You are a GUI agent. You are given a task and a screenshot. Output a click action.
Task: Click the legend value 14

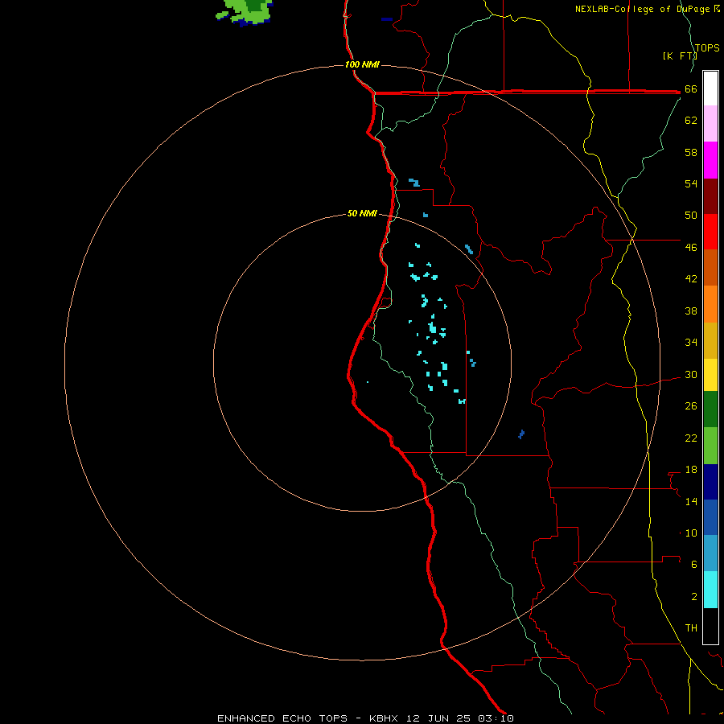691,501
